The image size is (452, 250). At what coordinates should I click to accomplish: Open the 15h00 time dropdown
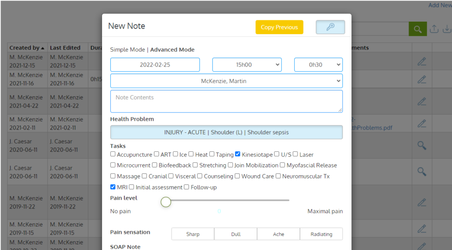tap(247, 65)
